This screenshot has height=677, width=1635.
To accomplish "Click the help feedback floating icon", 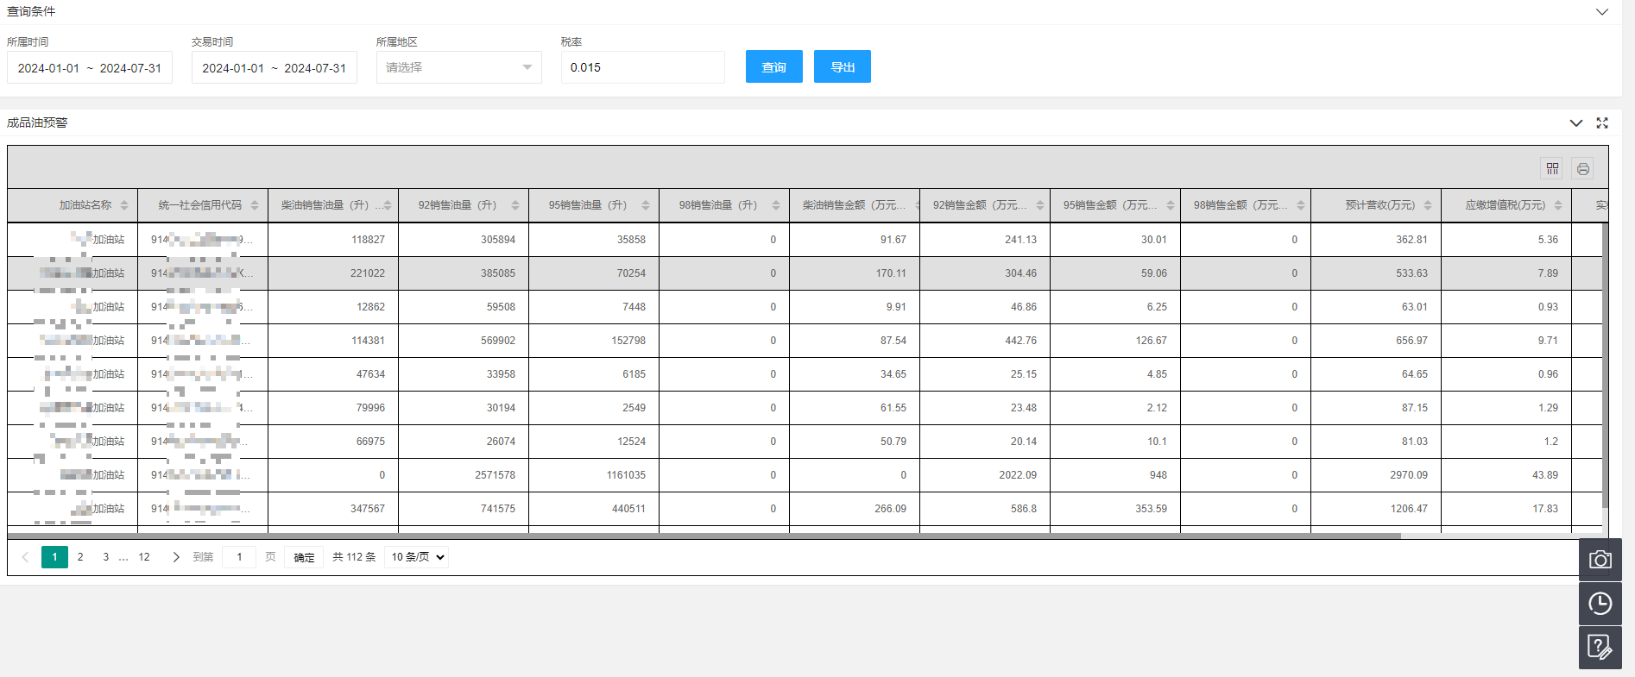I will tap(1600, 647).
